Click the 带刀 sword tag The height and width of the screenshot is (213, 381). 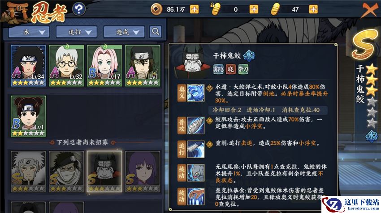point(243,69)
